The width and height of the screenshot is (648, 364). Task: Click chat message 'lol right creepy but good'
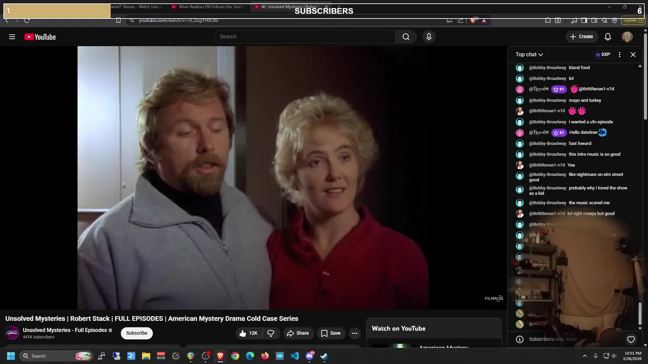(591, 213)
